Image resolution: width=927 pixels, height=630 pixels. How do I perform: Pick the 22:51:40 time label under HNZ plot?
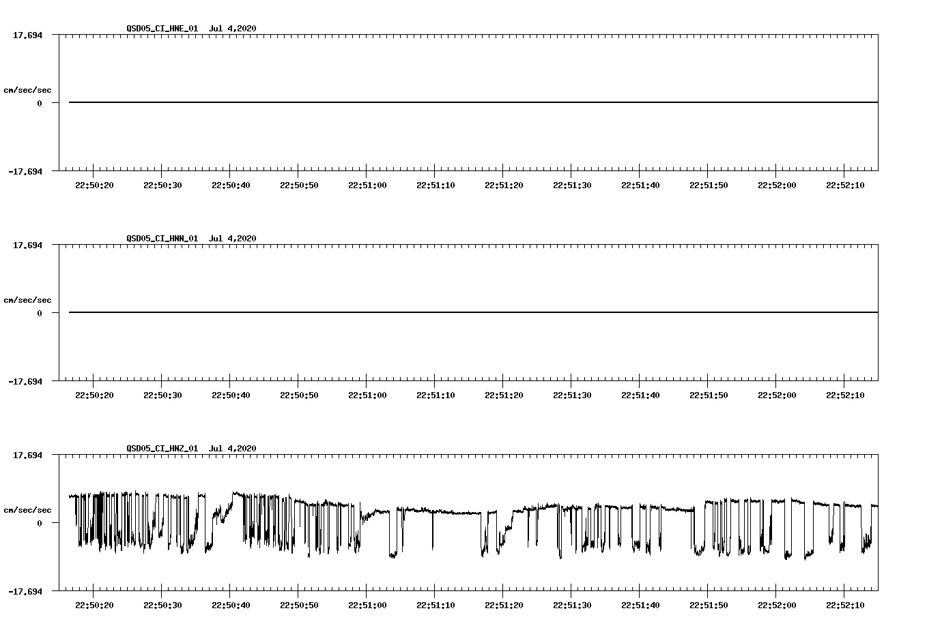(640, 605)
